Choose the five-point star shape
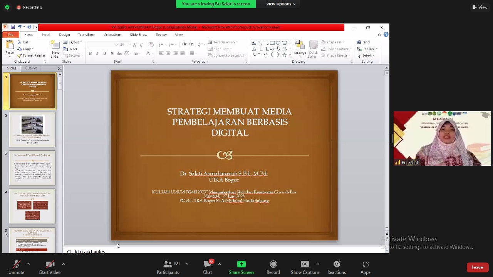 coord(284,55)
